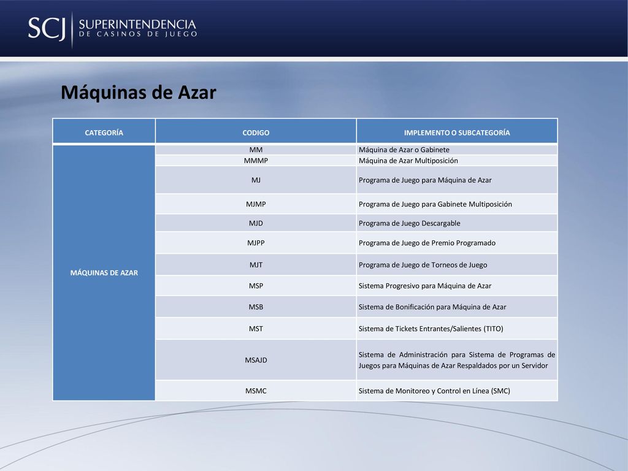
Task: Click the MSB code cell
Action: pos(256,307)
